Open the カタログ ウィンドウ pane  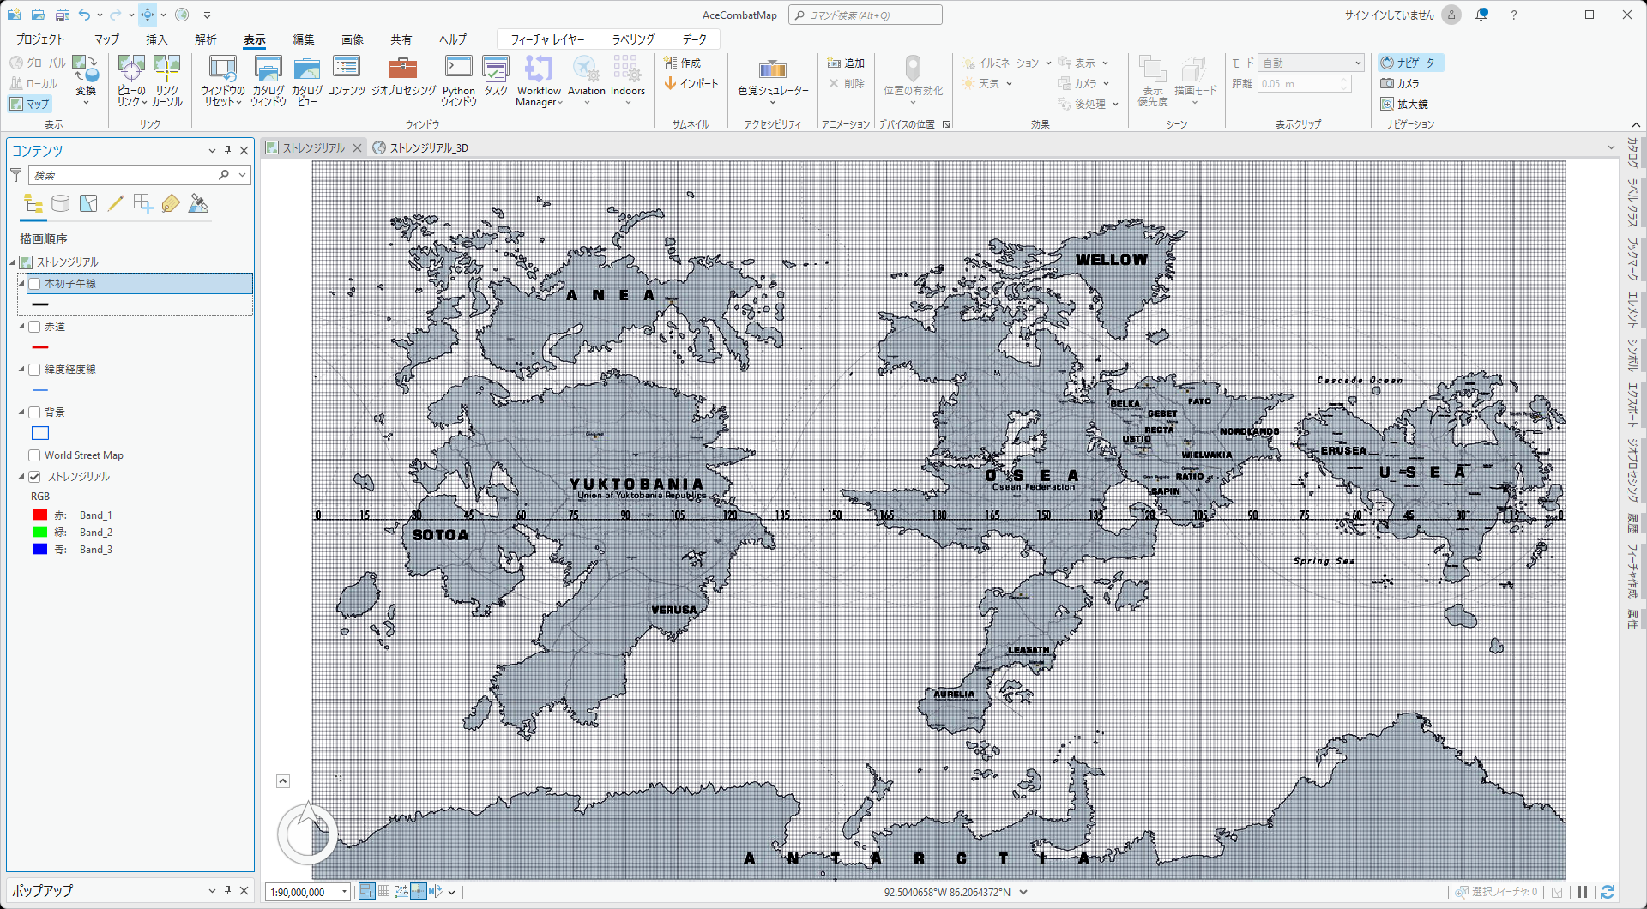[268, 81]
